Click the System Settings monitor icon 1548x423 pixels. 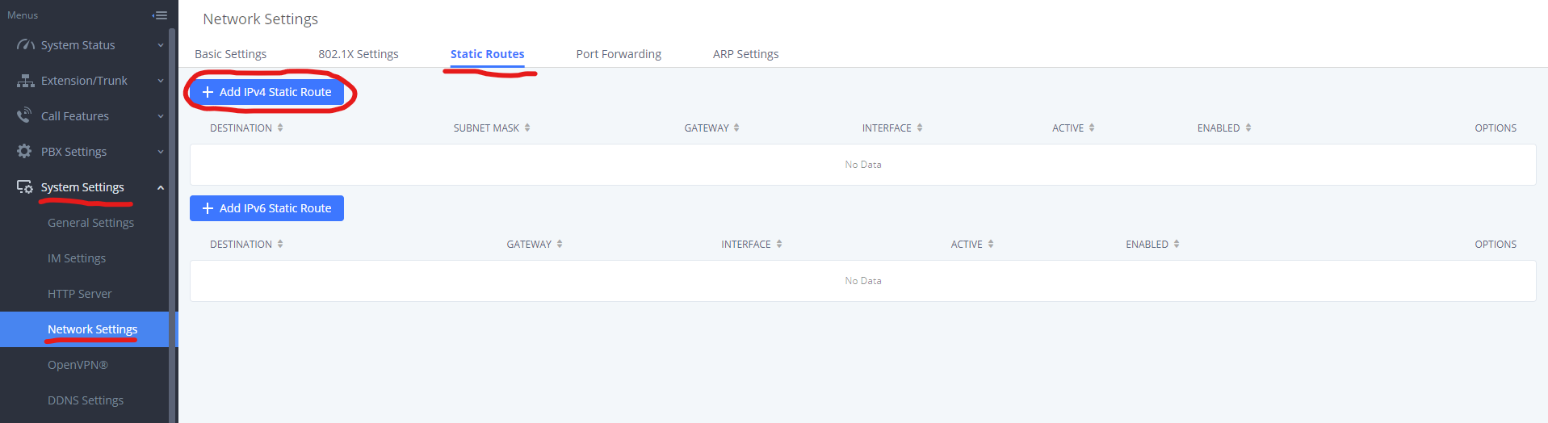25,187
